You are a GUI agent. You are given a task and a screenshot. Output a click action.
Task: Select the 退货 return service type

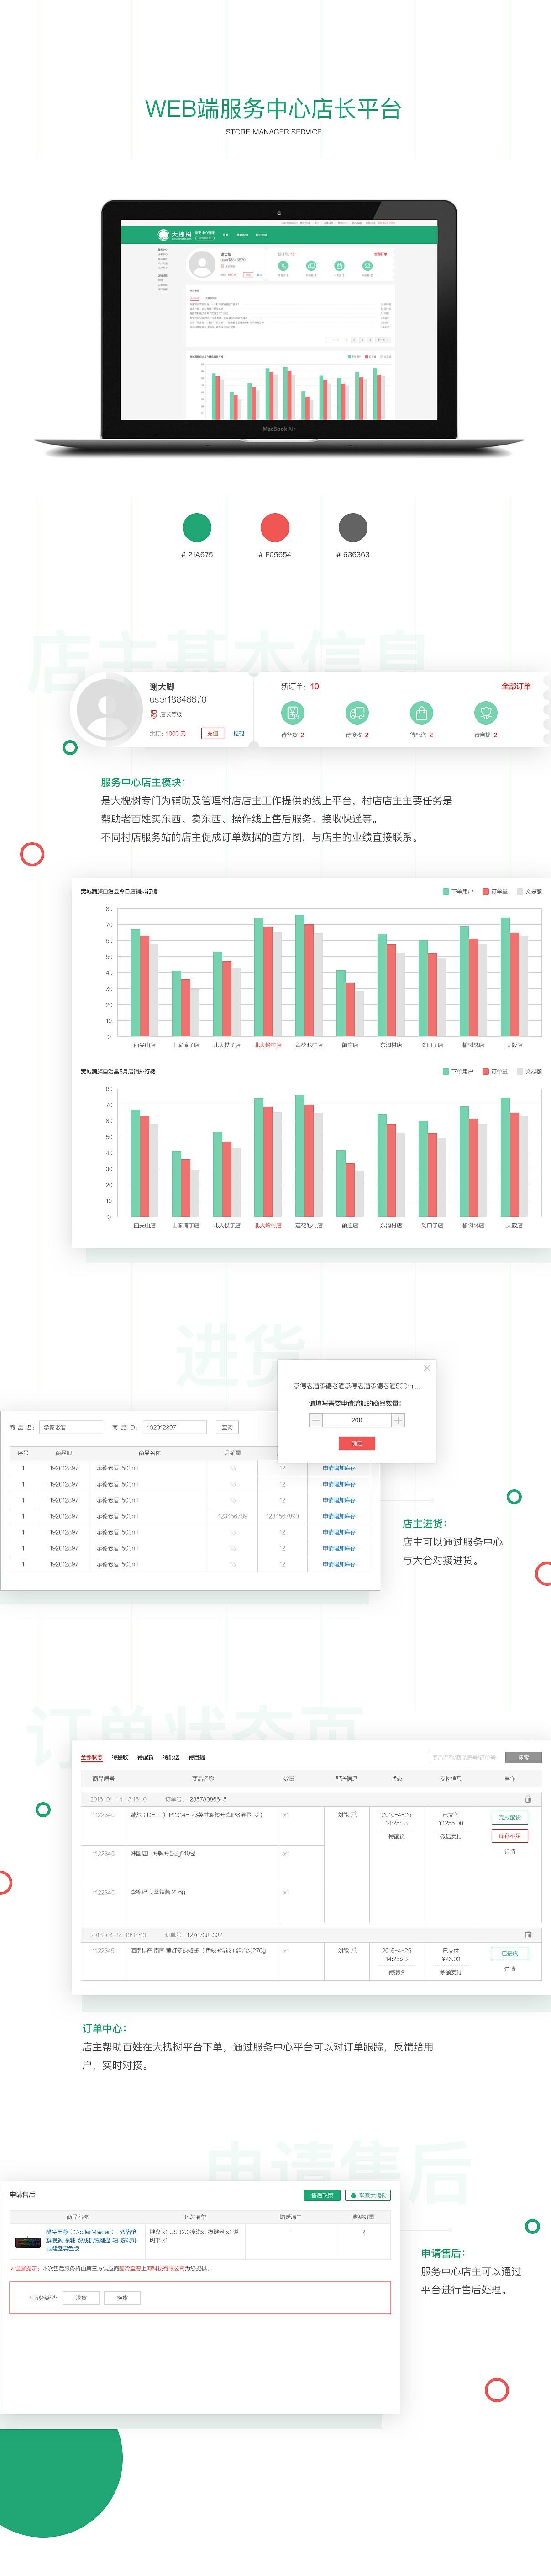coord(82,2298)
